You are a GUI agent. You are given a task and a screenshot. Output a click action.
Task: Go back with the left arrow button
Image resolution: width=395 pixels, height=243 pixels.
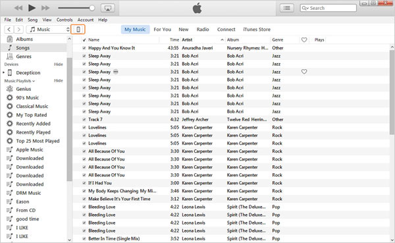(9, 30)
